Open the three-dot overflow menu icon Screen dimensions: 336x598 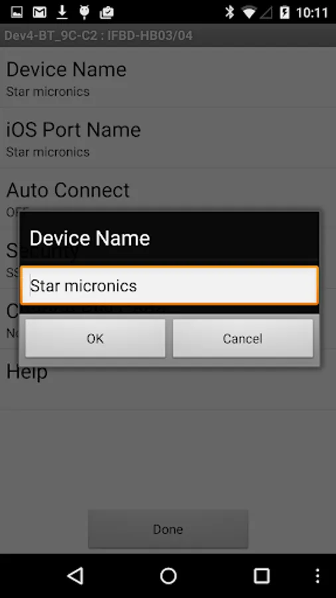(x=317, y=576)
